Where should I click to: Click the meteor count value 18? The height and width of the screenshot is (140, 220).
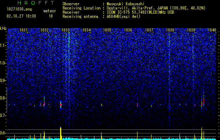pyautogui.click(x=51, y=16)
